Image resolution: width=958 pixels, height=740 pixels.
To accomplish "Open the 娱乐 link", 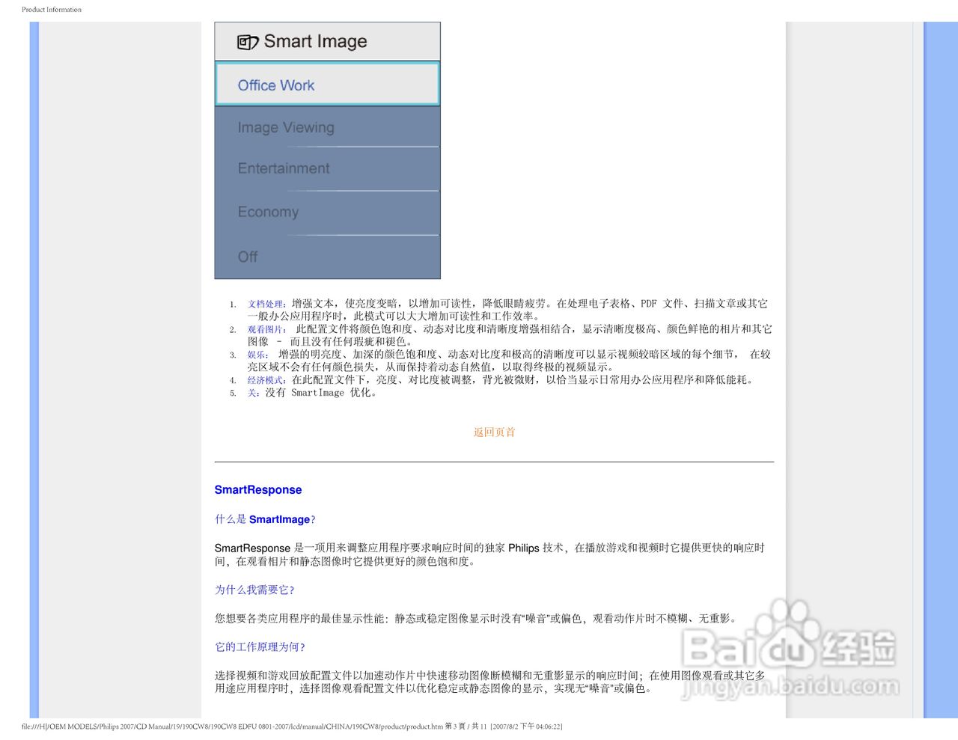I will coord(256,355).
